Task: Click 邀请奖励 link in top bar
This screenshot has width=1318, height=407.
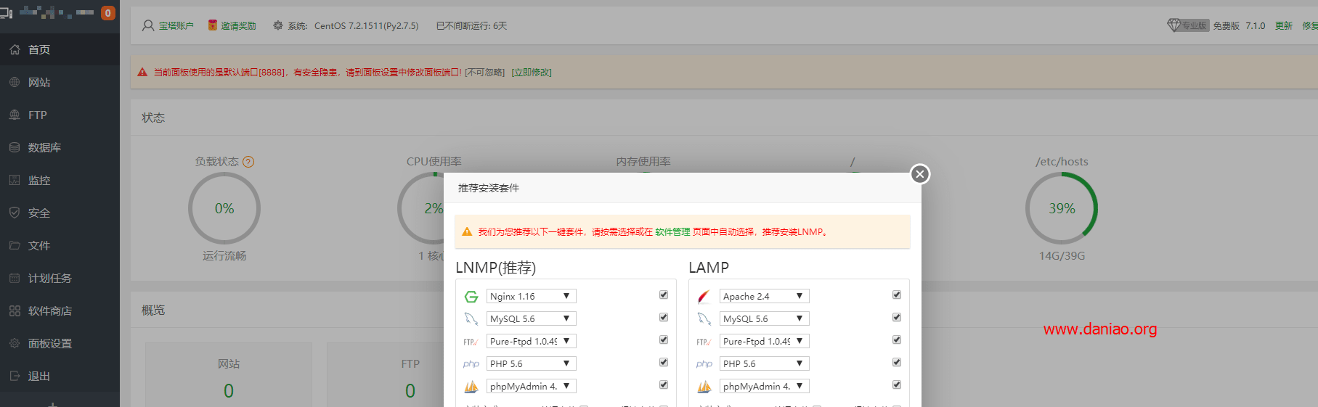Action: (x=238, y=26)
